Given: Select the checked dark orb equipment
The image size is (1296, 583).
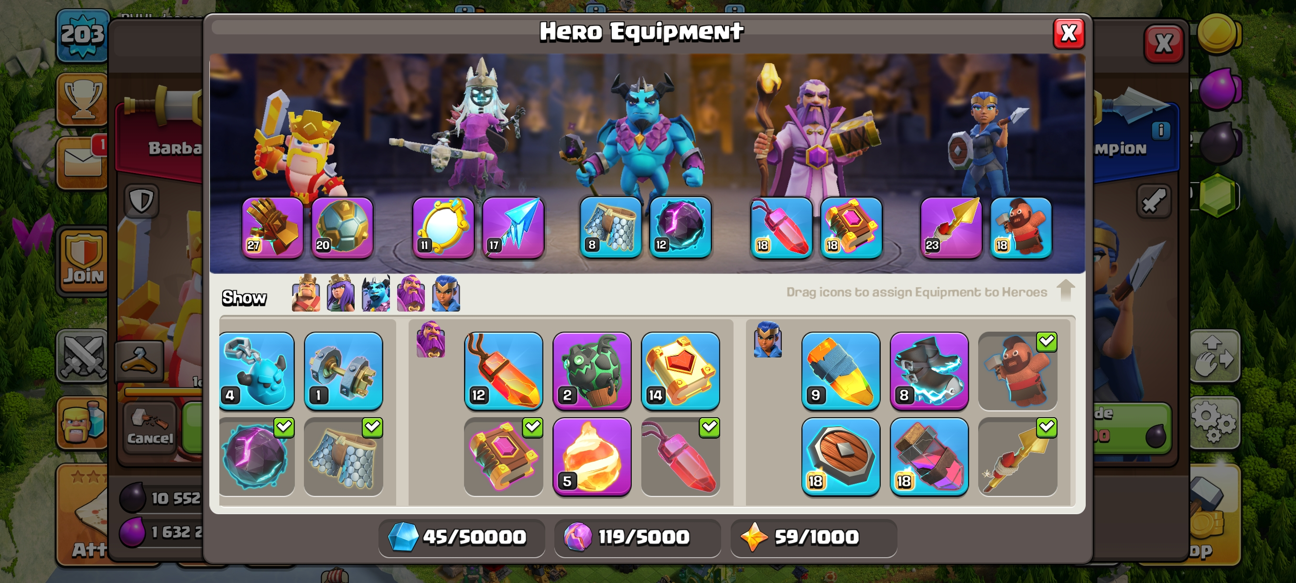Looking at the screenshot, I should coord(256,456).
